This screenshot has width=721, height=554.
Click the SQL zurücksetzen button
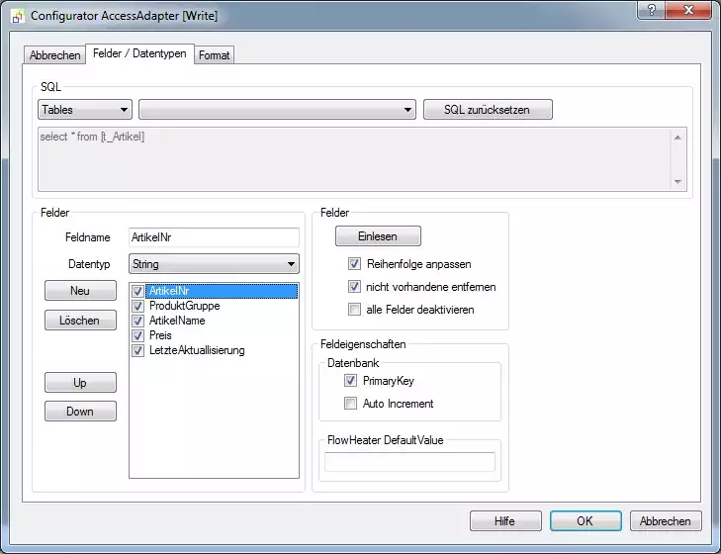pyautogui.click(x=488, y=110)
